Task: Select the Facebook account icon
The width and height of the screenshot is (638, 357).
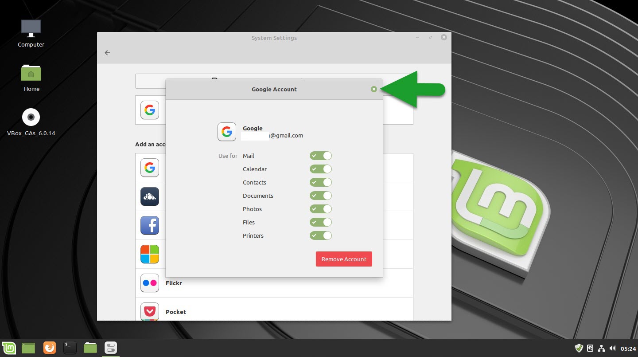Action: 150,225
